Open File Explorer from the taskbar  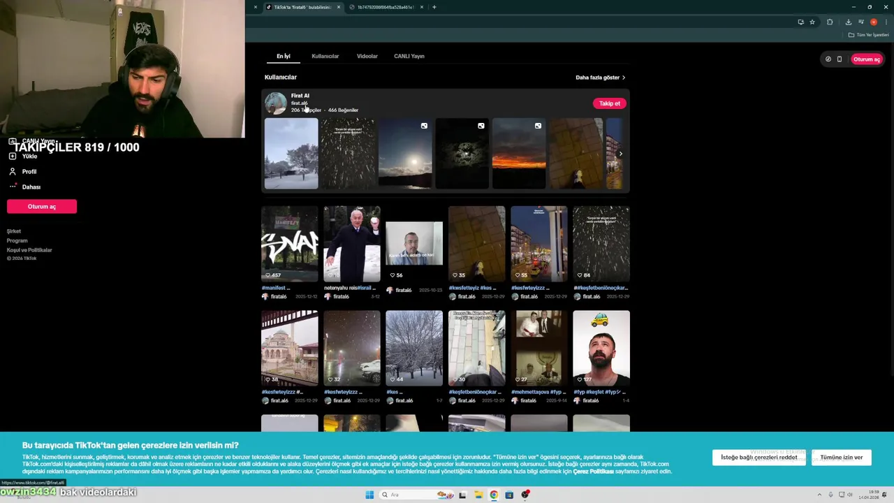(x=478, y=495)
